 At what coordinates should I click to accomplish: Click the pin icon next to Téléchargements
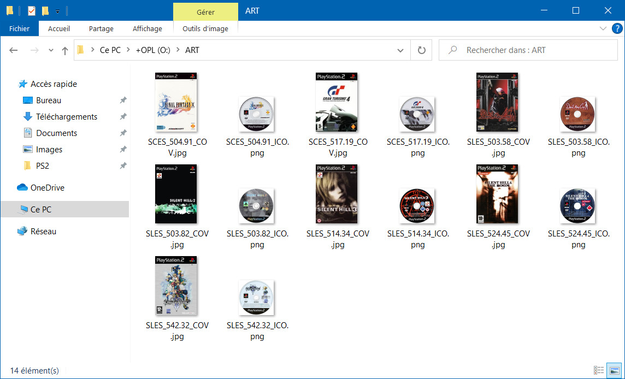[x=123, y=117]
